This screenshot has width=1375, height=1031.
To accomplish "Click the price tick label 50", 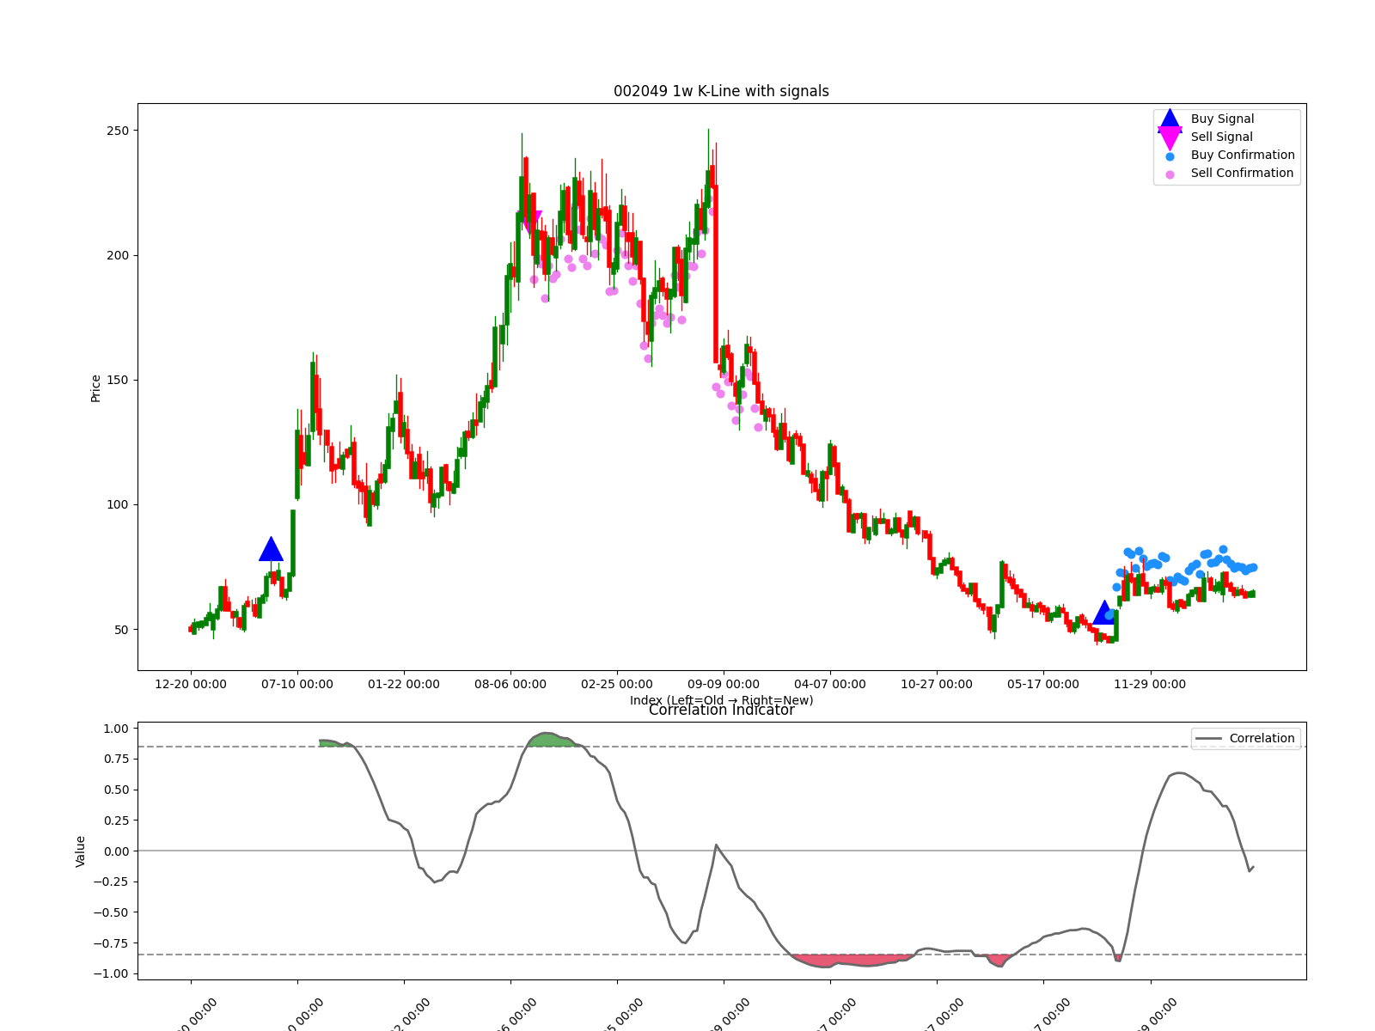I will point(121,630).
